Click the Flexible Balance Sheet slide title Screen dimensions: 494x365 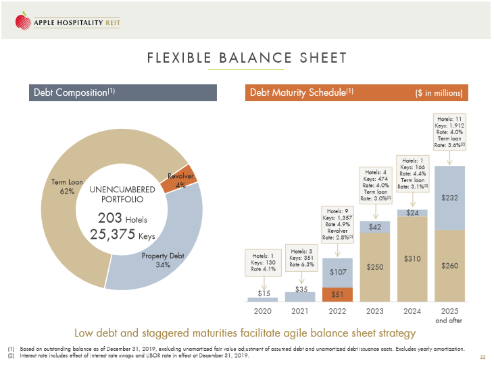[247, 58]
